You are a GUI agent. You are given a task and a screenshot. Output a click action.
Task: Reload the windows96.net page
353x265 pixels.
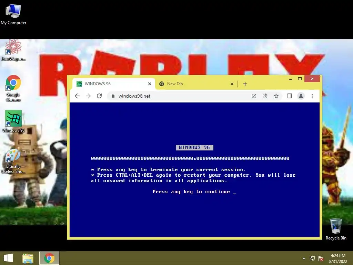coord(99,96)
